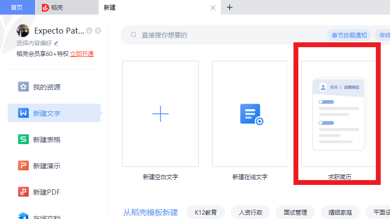The width and height of the screenshot is (390, 219).
Task: Select 新建文字 in the sidebar
Action: [x=46, y=113]
